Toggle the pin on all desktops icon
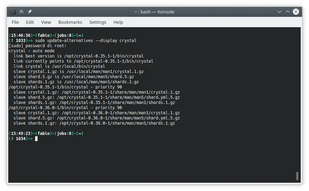The height and width of the screenshot is (191, 309). tap(30, 12)
